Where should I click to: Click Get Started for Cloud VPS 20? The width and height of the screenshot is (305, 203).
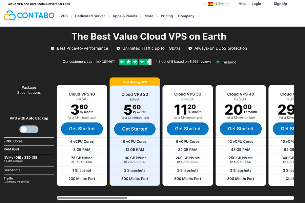tap(135, 129)
